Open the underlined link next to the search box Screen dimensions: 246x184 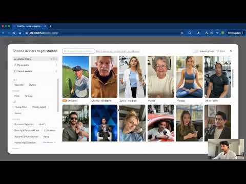tap(118, 51)
